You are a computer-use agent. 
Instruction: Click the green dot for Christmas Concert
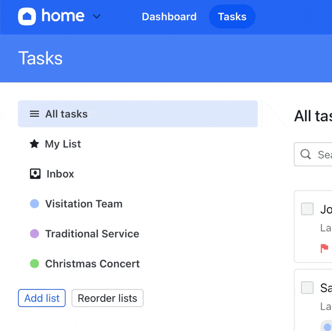34,263
